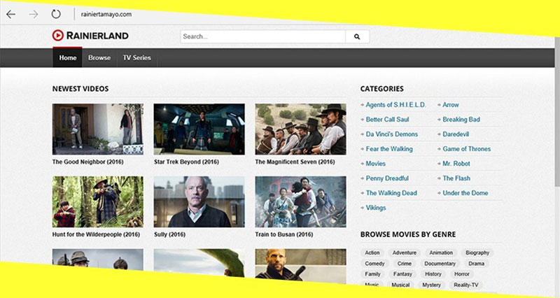
Task: Open The Good Neighbor thumbnail
Action: (x=97, y=129)
